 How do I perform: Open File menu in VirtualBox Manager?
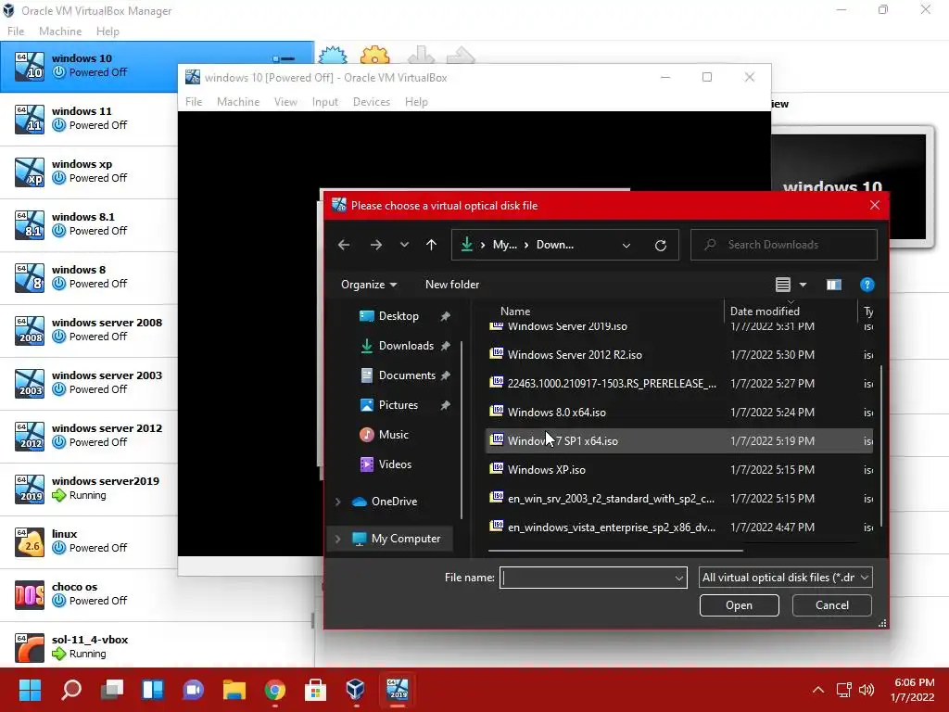(x=16, y=32)
